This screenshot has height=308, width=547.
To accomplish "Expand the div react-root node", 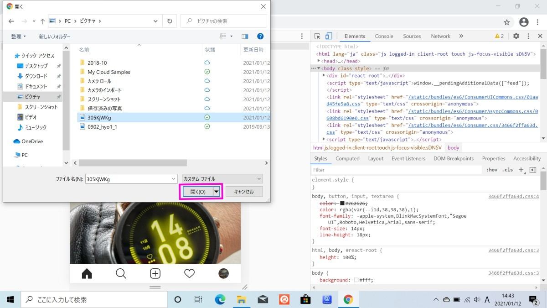I will coord(324,76).
